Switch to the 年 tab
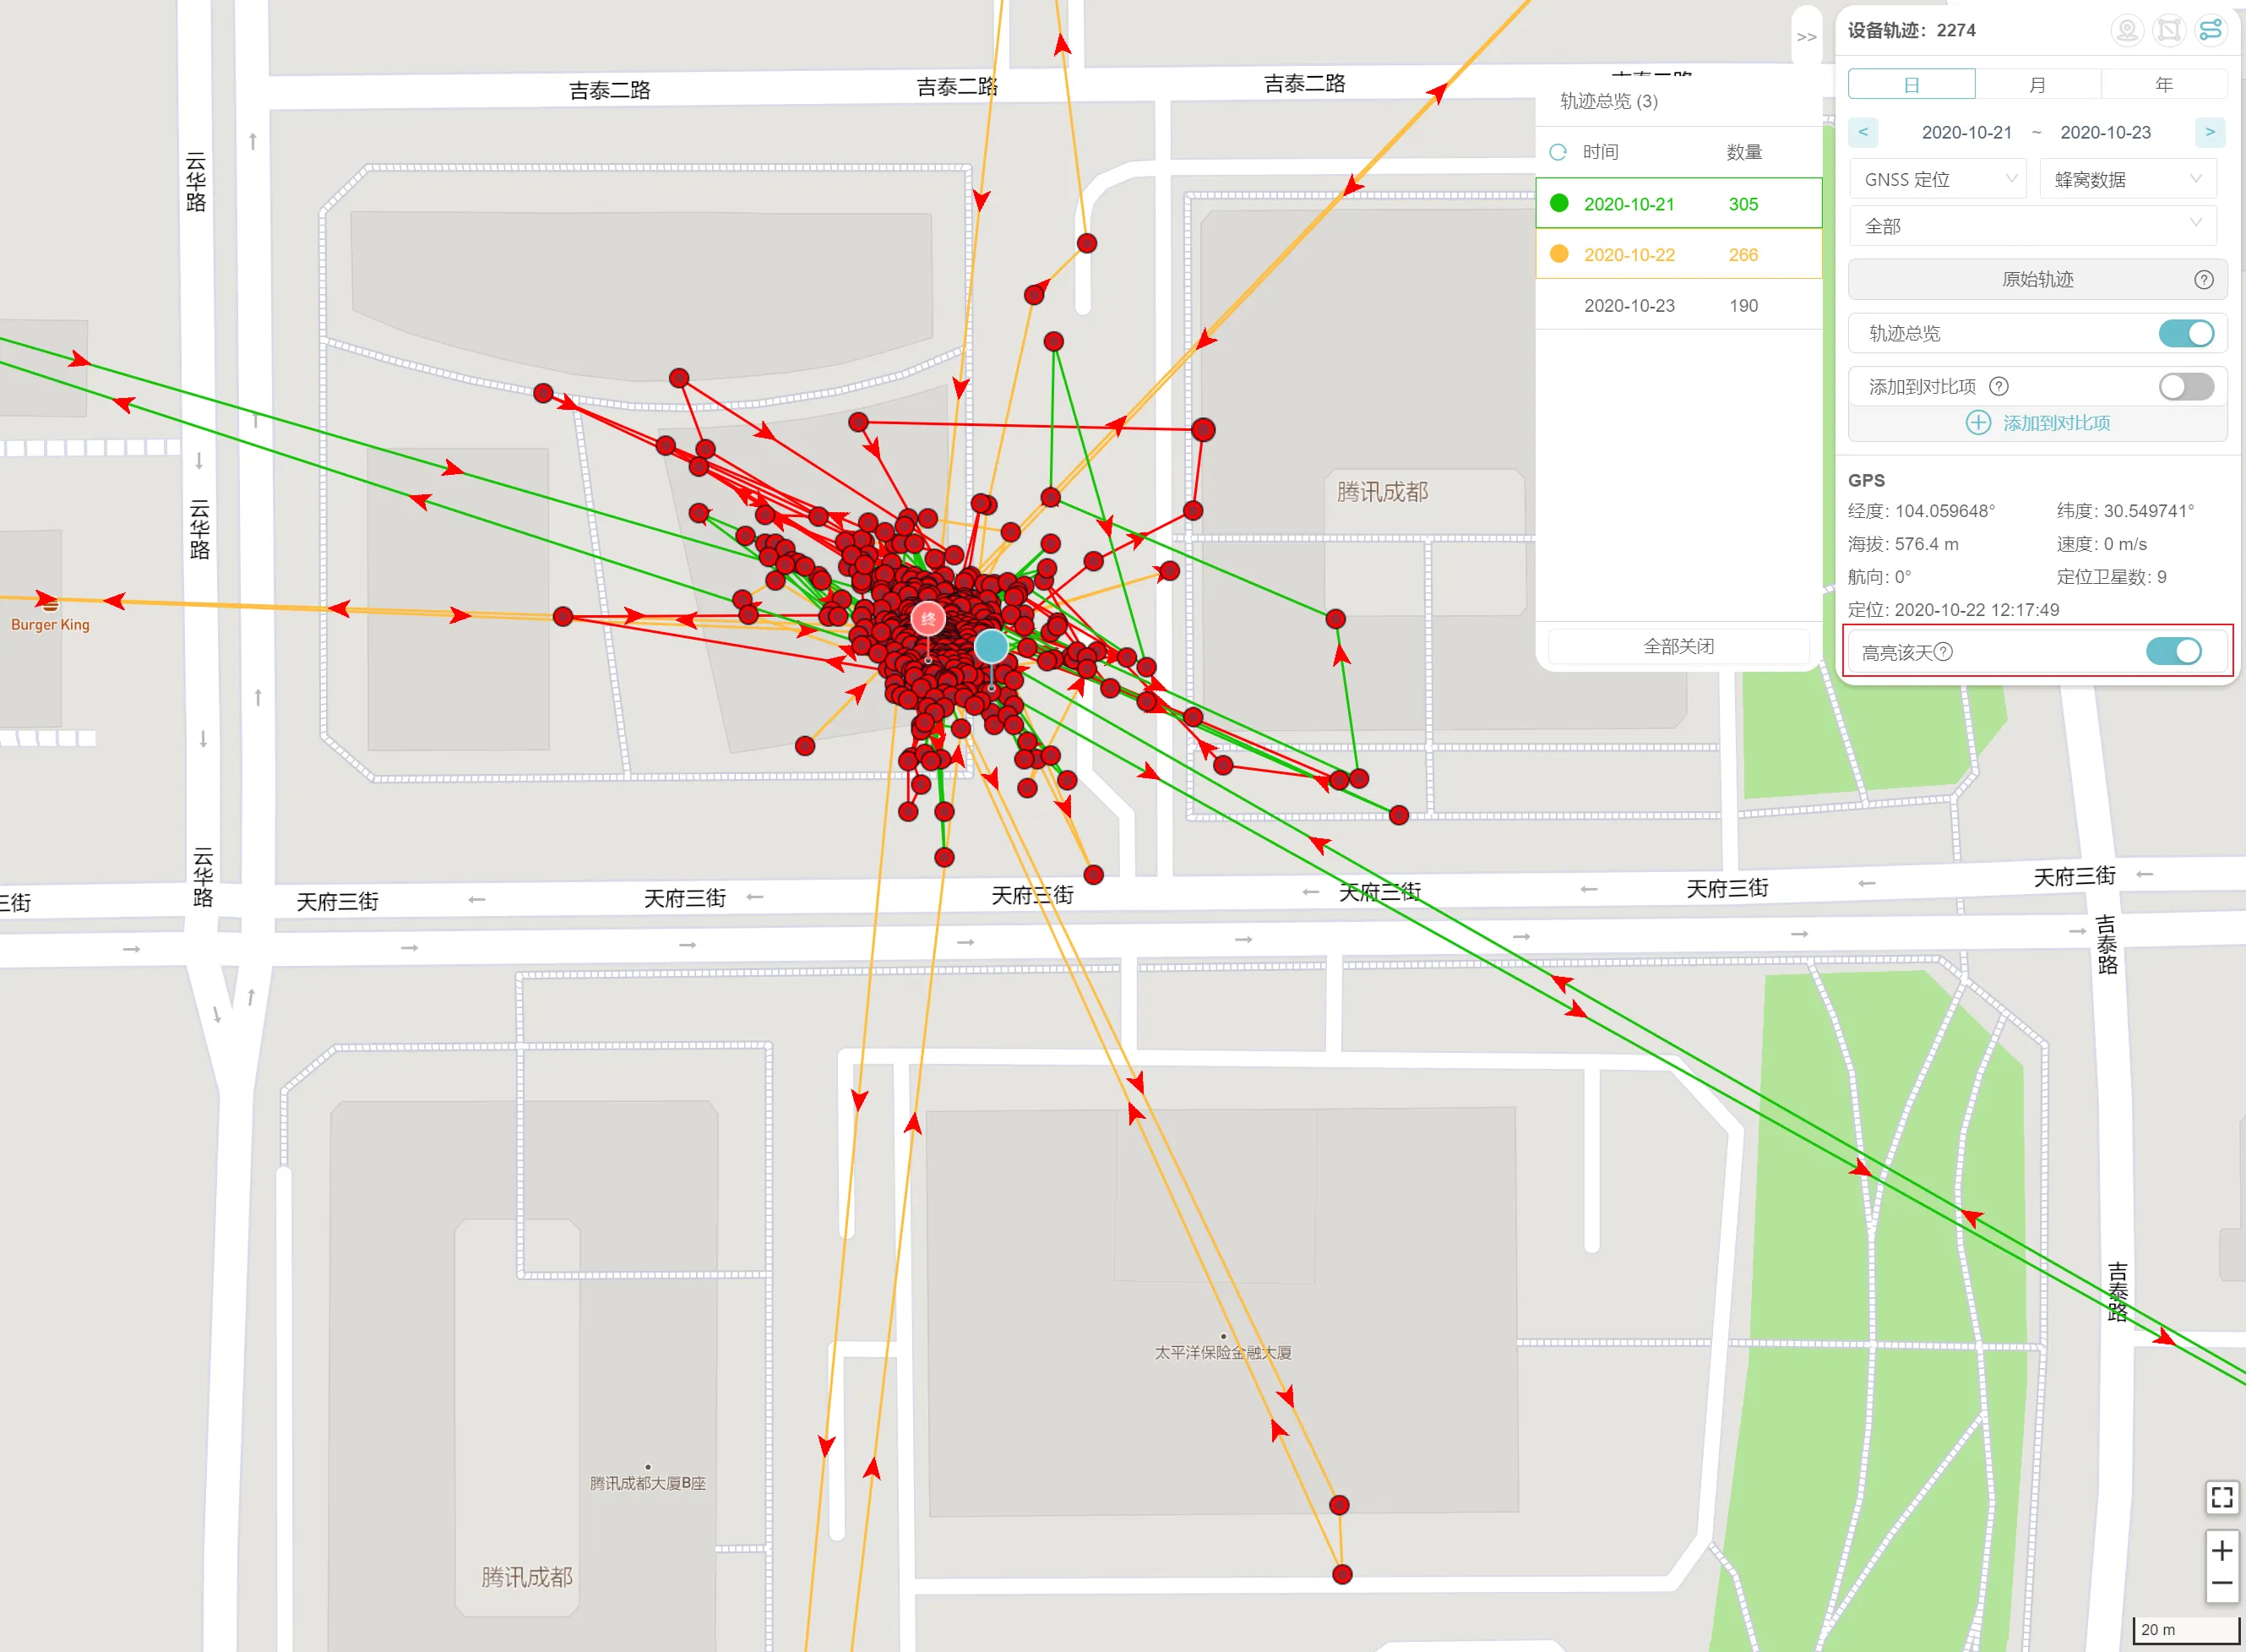This screenshot has width=2246, height=1652. coord(2164,84)
